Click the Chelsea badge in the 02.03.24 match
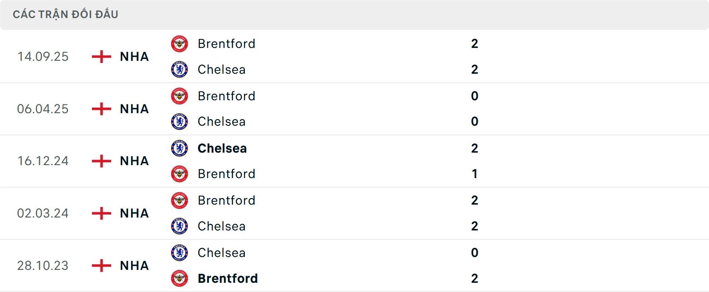Image resolution: width=709 pixels, height=292 pixels. pyautogui.click(x=179, y=226)
